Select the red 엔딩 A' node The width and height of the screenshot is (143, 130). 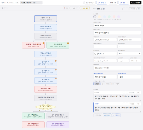33,124
